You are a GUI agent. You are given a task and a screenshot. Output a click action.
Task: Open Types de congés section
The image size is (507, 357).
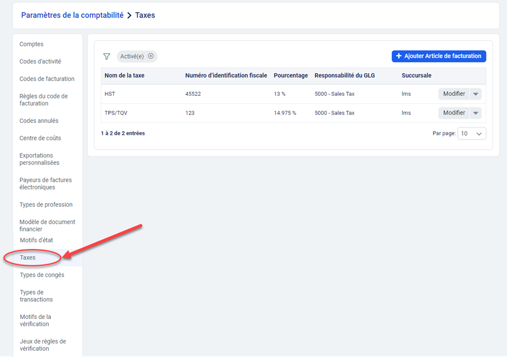(x=42, y=275)
